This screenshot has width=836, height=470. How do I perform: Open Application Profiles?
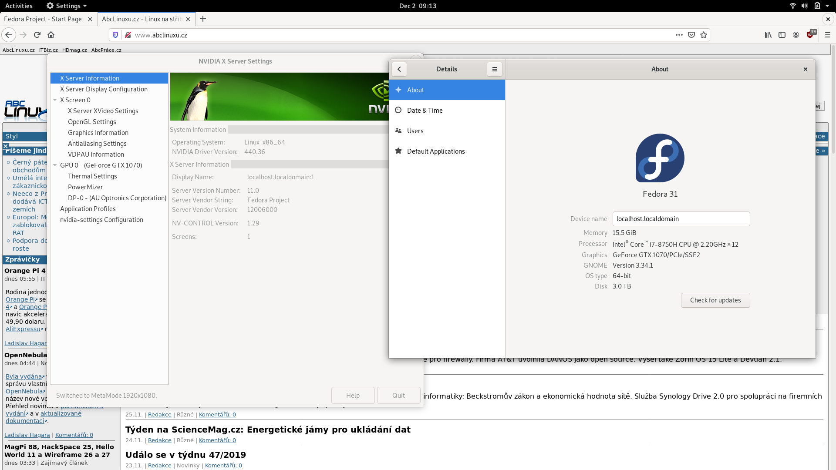(88, 209)
